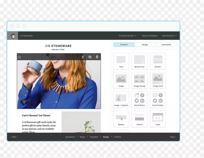Click the Mailchimp monkey logo

click(x=12, y=36)
